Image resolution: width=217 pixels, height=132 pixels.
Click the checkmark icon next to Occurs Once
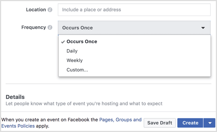[x=63, y=42]
